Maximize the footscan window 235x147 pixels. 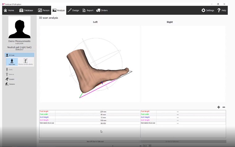[218, 4]
